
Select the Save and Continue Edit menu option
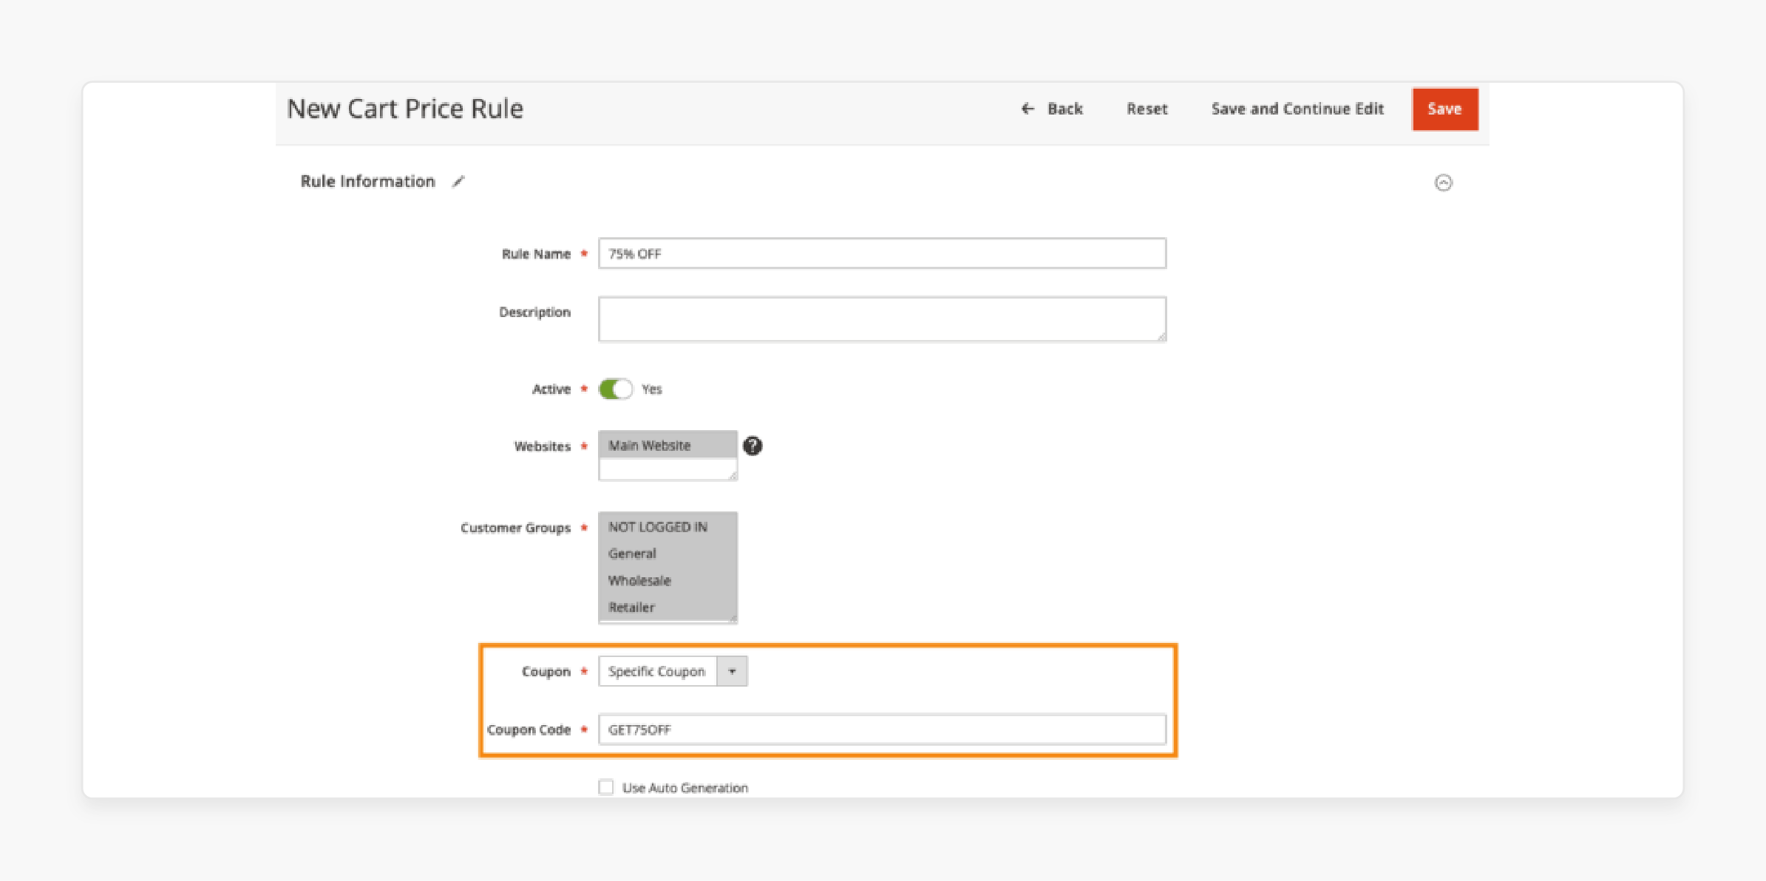[x=1299, y=108]
